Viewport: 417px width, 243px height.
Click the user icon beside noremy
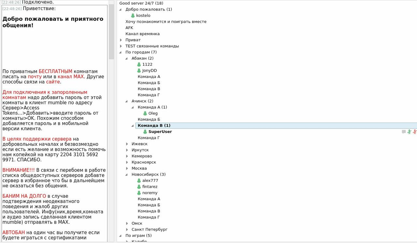coord(139,193)
